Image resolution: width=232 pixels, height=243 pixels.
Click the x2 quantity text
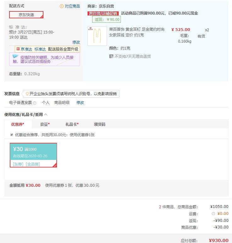click(207, 30)
